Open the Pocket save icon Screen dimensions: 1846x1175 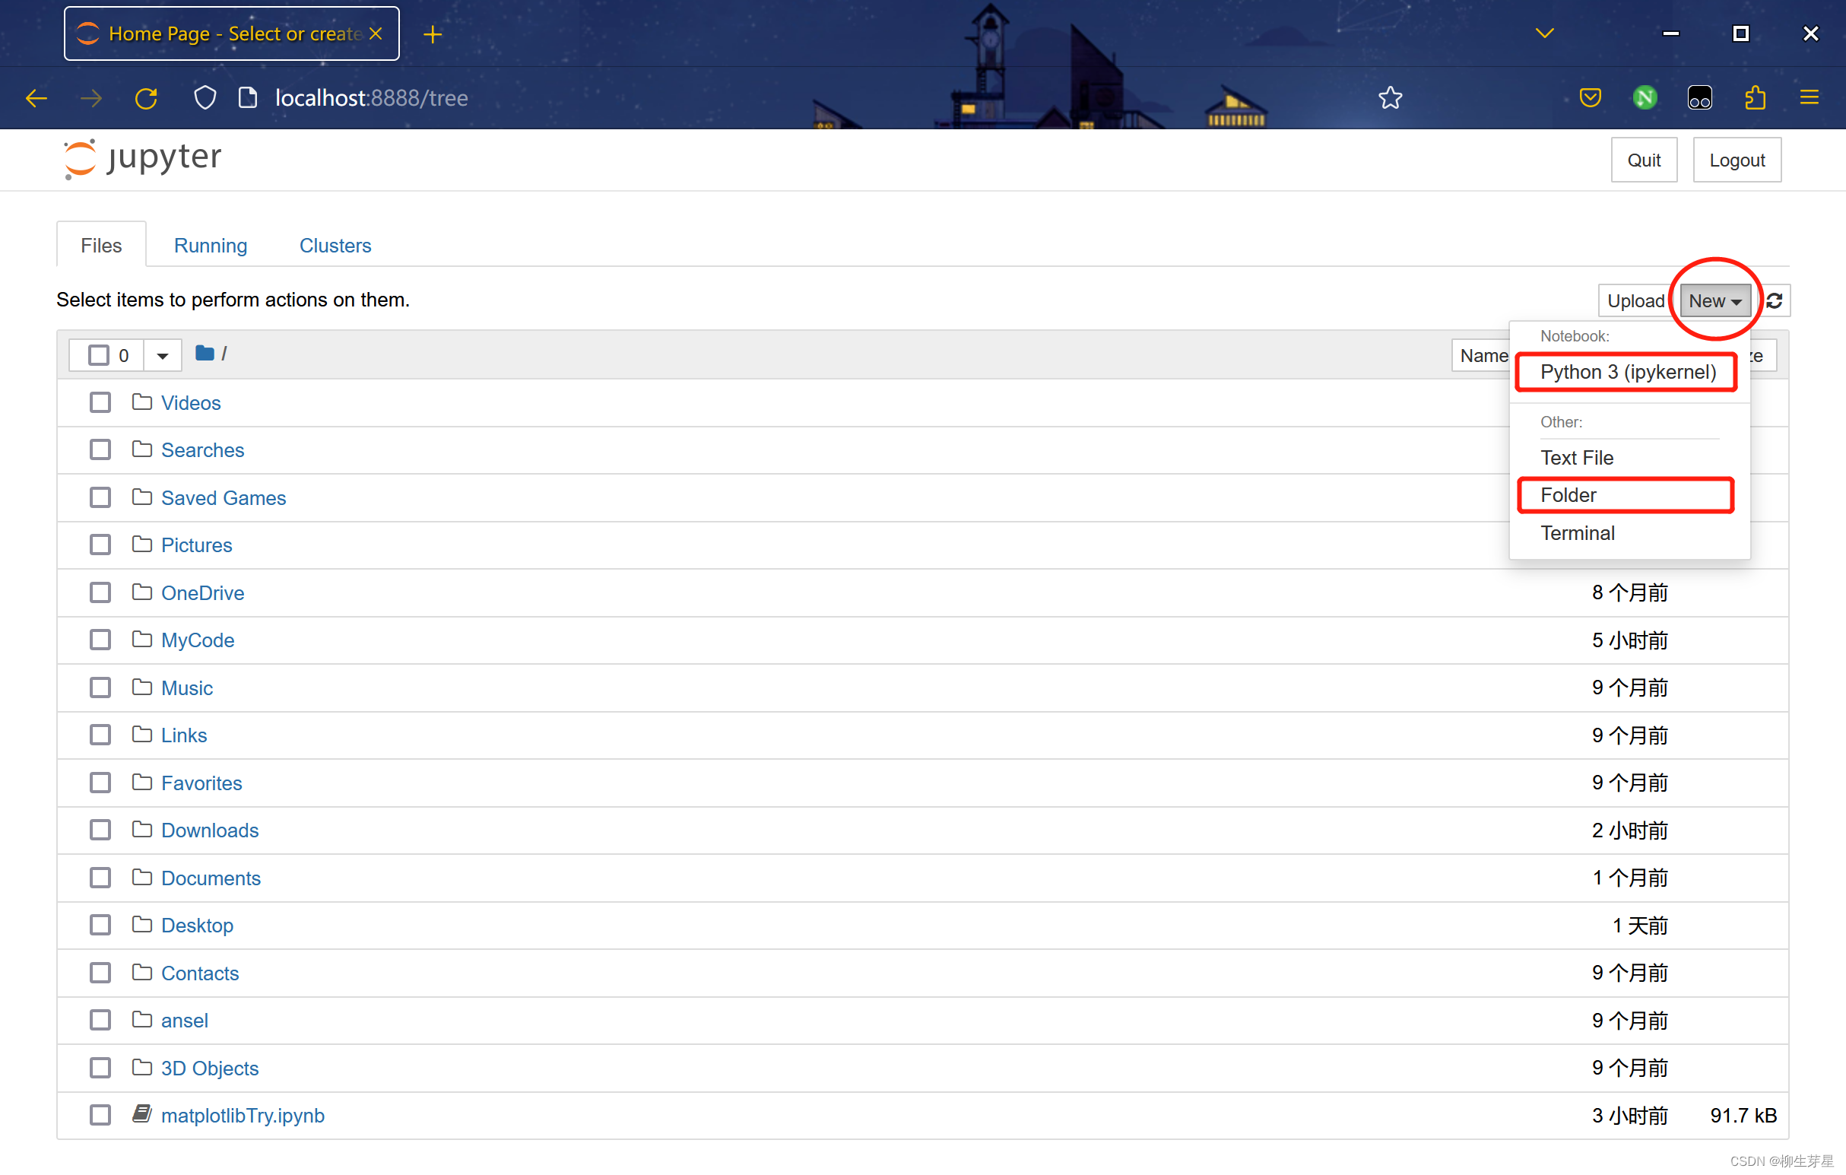pos(1590,98)
